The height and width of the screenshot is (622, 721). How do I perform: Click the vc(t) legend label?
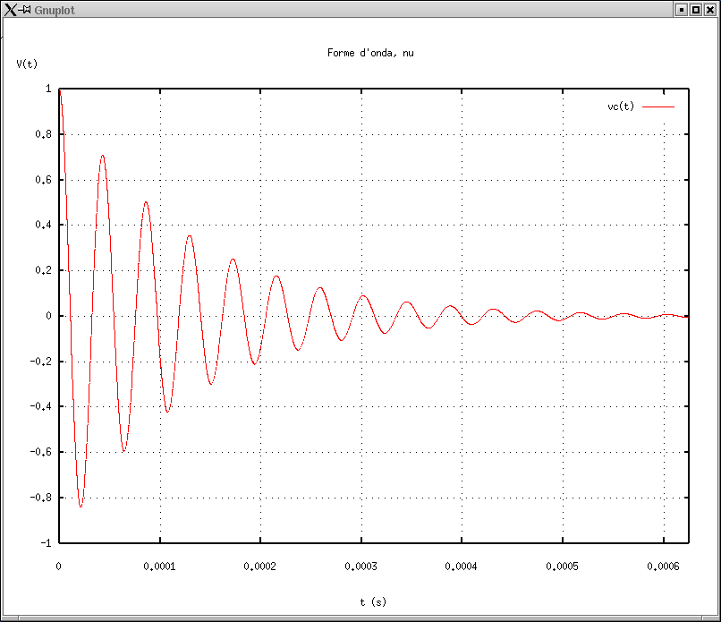(621, 107)
